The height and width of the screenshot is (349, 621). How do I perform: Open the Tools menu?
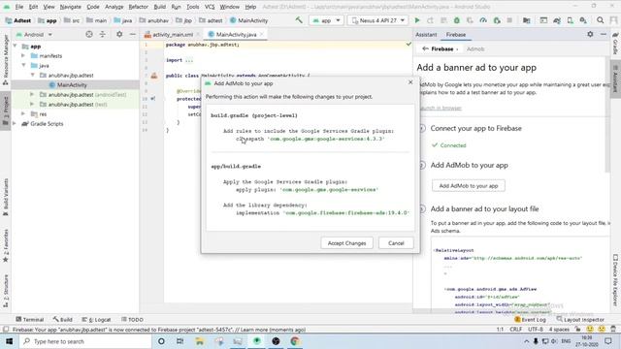click(192, 7)
